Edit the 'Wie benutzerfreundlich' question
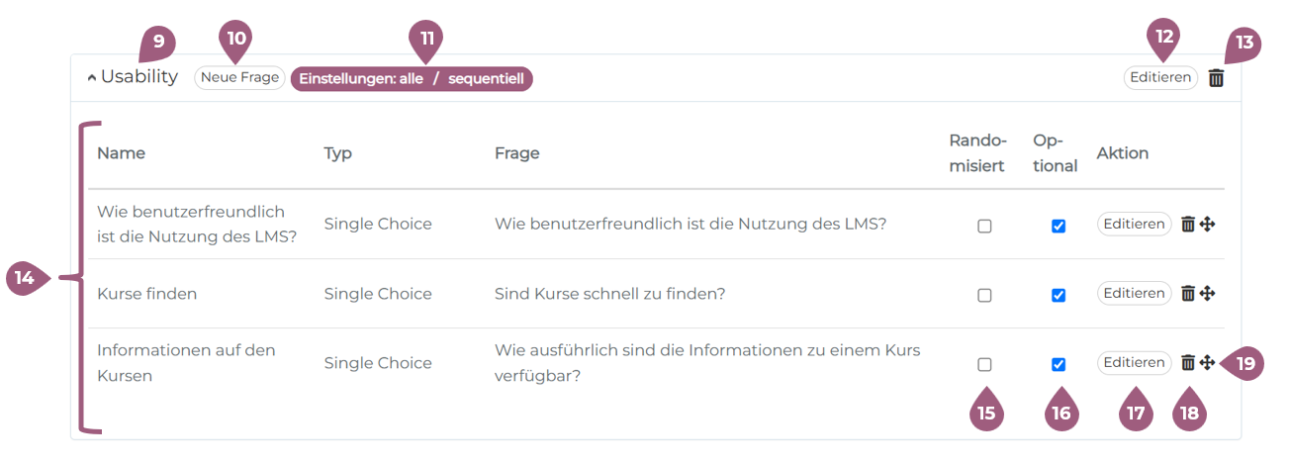 pos(1134,224)
